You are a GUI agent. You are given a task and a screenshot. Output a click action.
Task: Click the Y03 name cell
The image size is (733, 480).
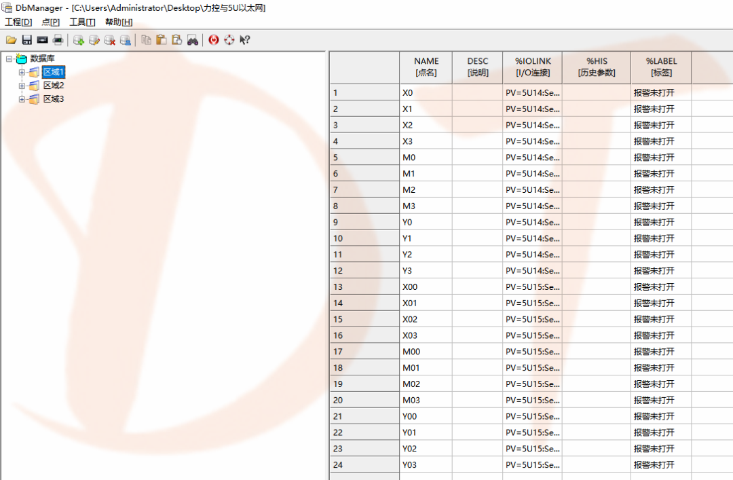(x=426, y=465)
